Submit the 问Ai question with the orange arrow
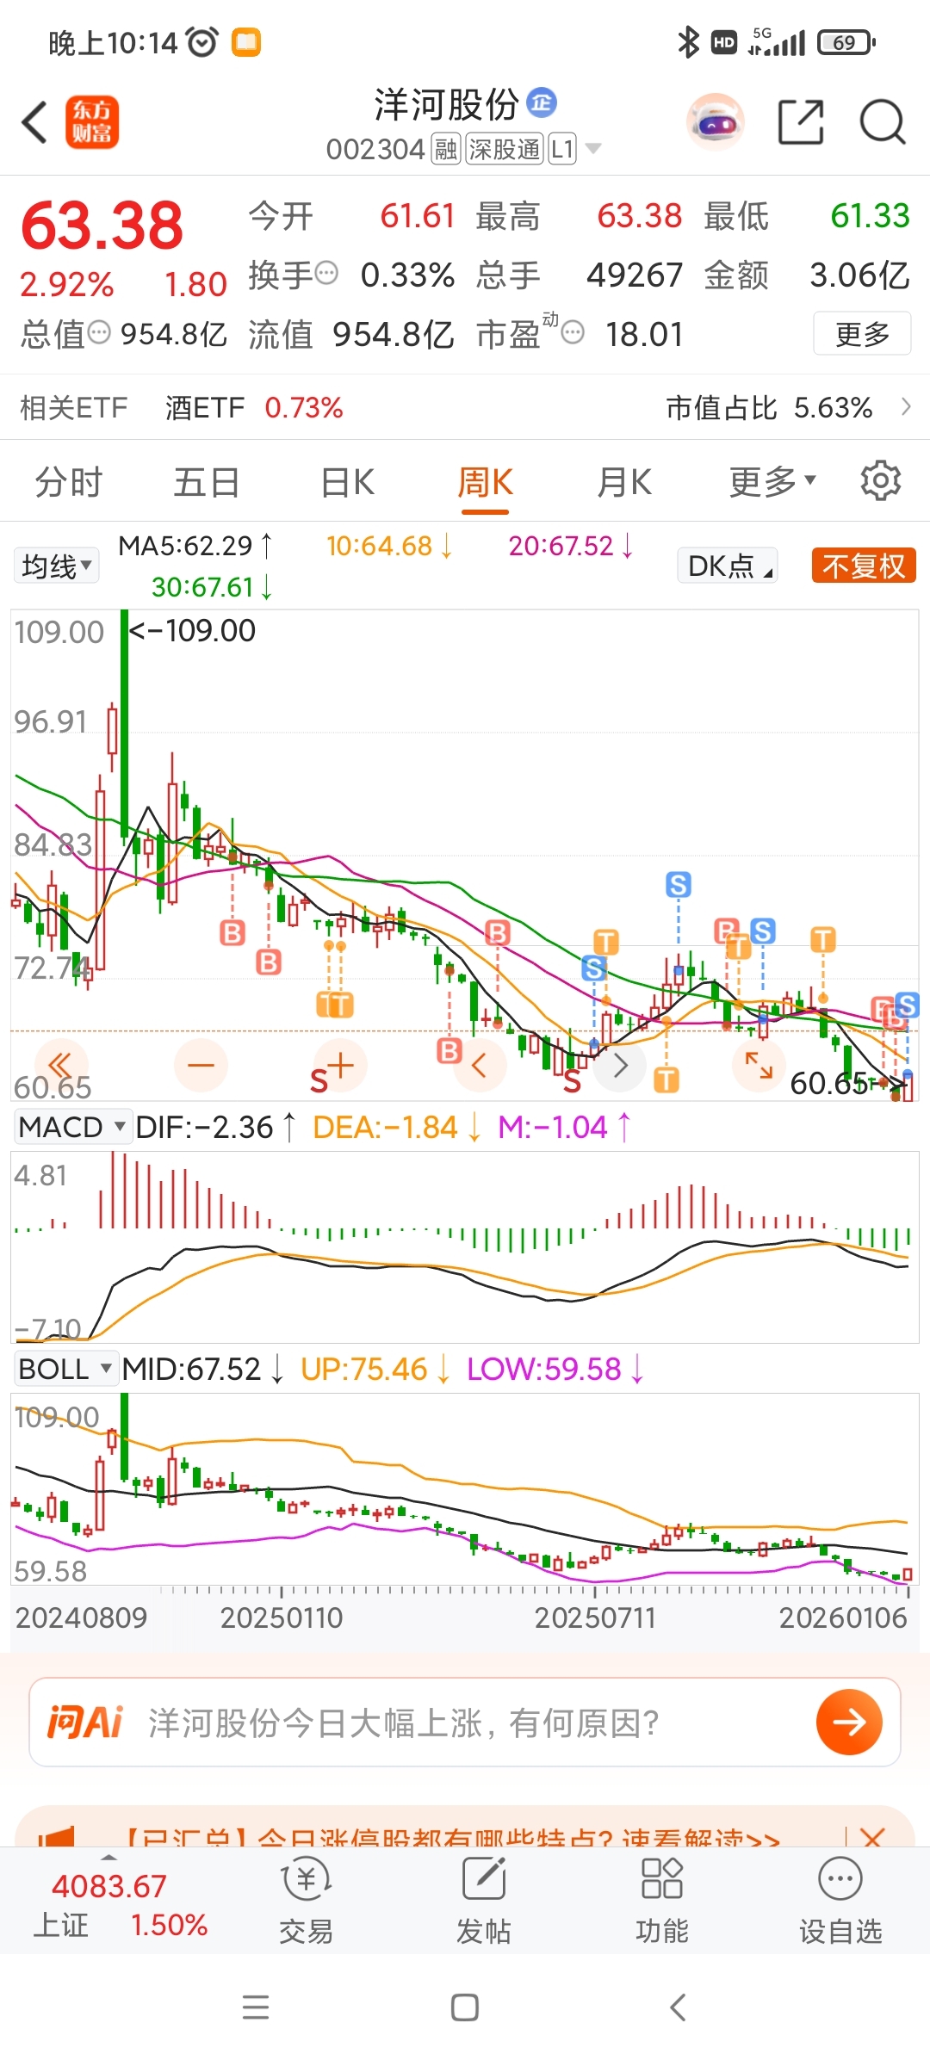The image size is (930, 2066). 849,1722
